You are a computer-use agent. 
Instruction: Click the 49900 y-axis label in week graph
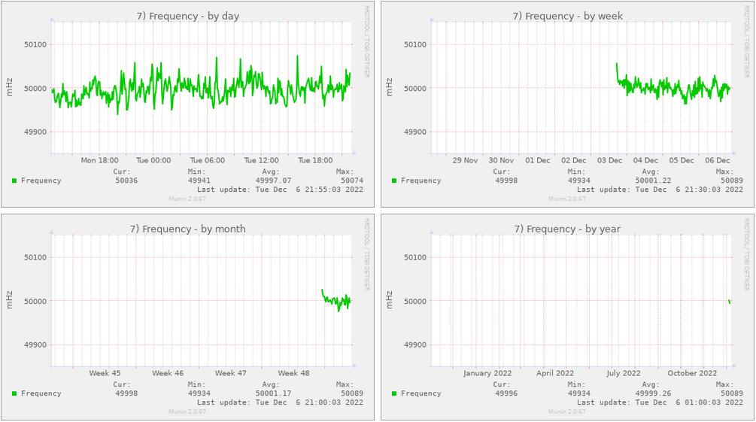pos(415,132)
